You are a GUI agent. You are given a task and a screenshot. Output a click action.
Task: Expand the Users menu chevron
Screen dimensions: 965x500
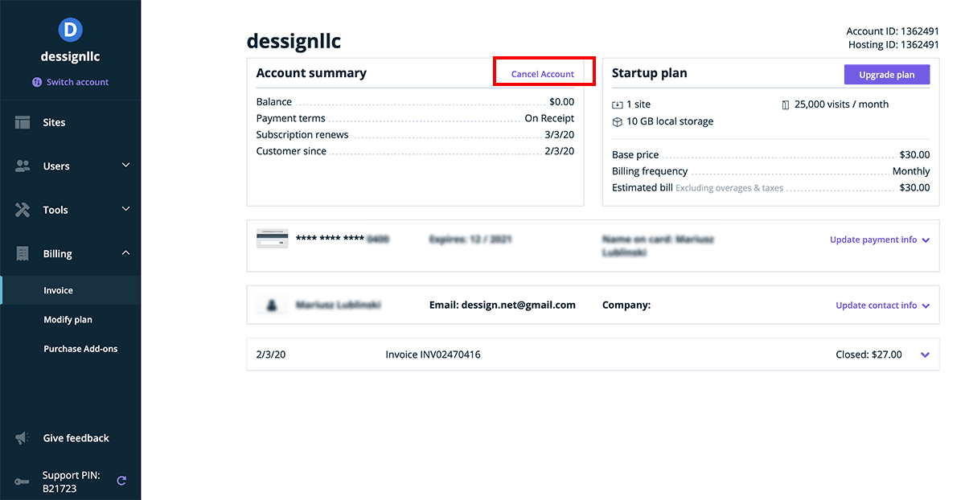tap(125, 166)
